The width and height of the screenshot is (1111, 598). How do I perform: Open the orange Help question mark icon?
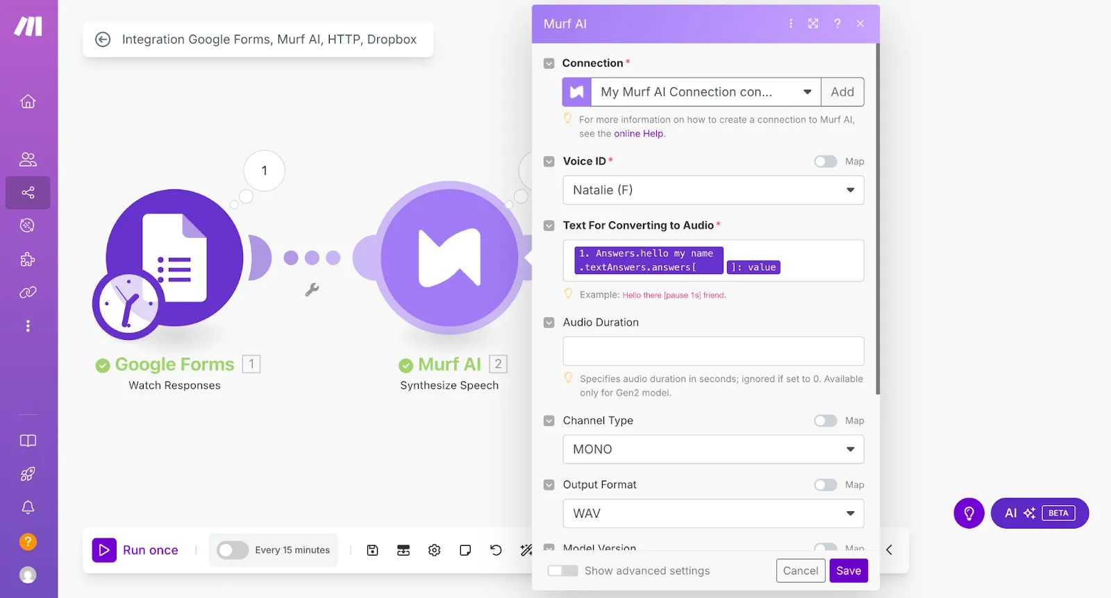click(28, 542)
